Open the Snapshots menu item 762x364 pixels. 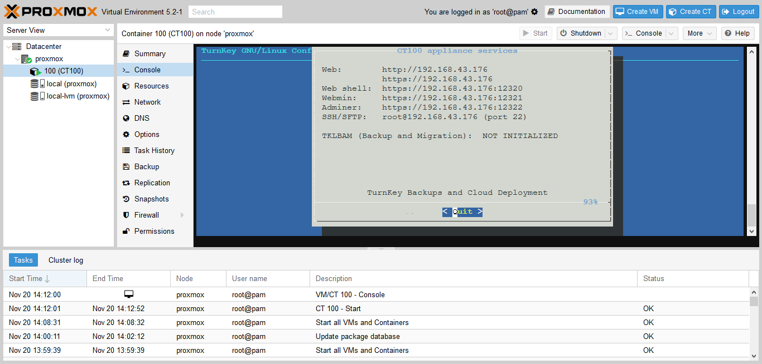click(x=155, y=199)
